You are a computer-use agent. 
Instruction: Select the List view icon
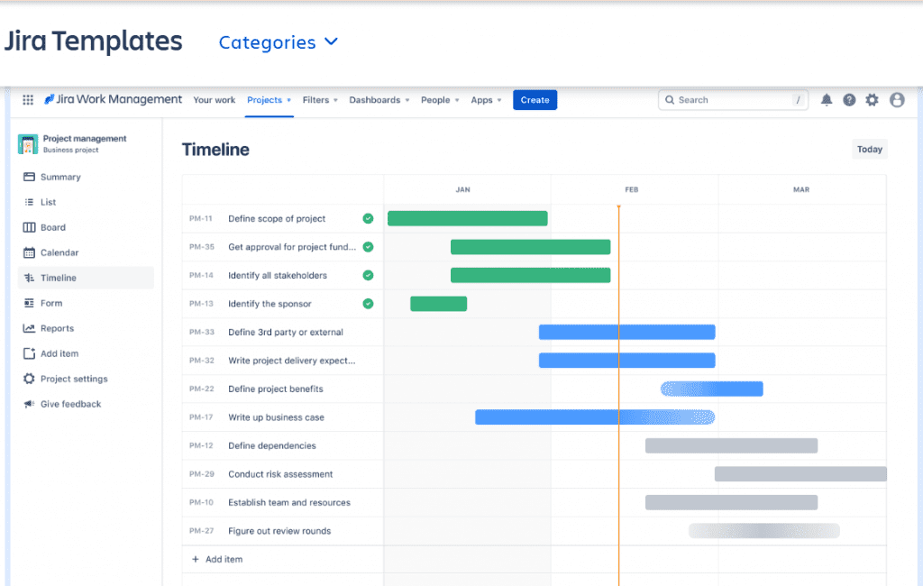tap(29, 202)
